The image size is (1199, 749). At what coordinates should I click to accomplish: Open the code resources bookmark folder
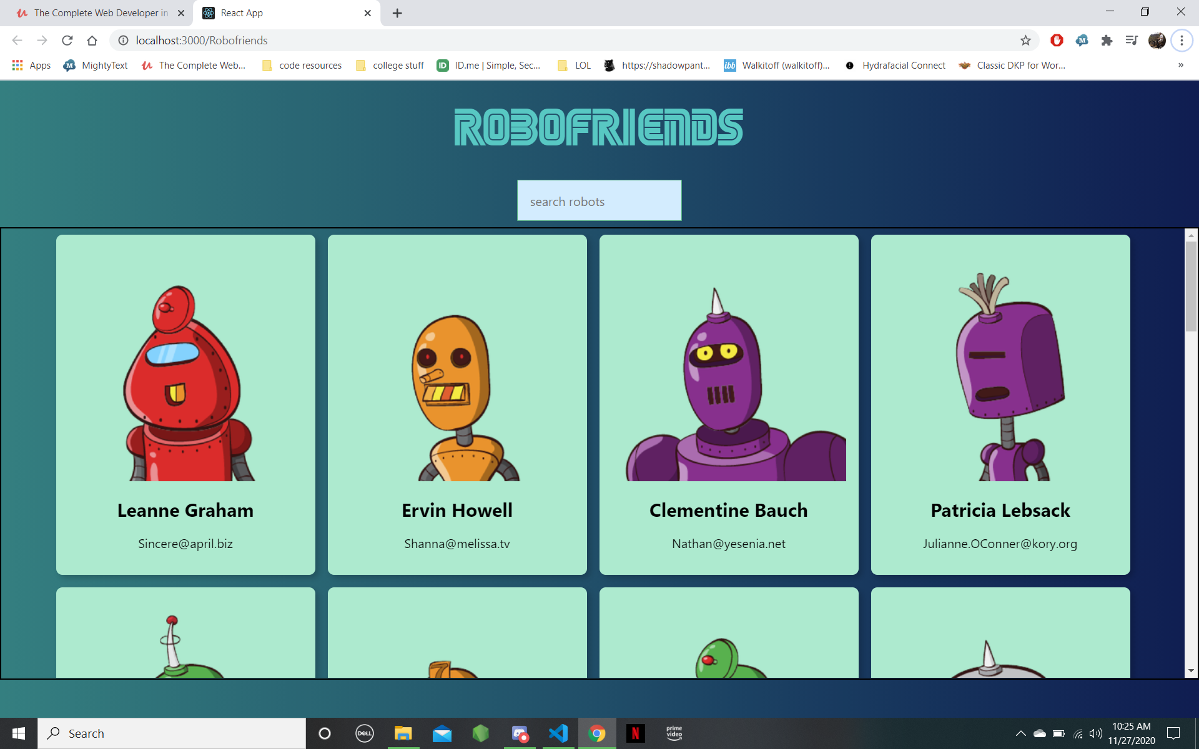pos(302,66)
